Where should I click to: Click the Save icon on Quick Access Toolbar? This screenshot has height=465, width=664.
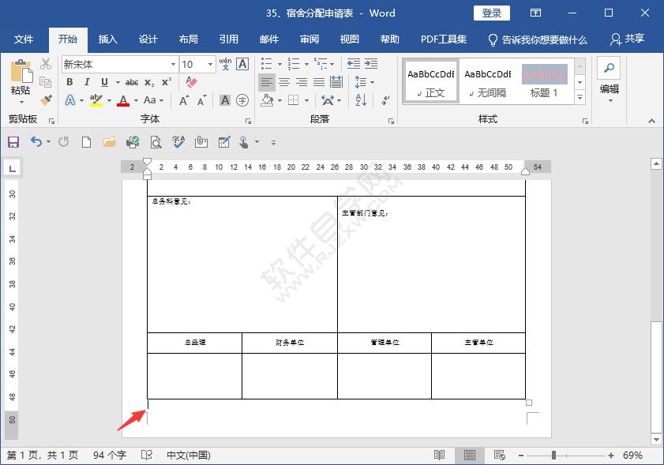(x=13, y=142)
